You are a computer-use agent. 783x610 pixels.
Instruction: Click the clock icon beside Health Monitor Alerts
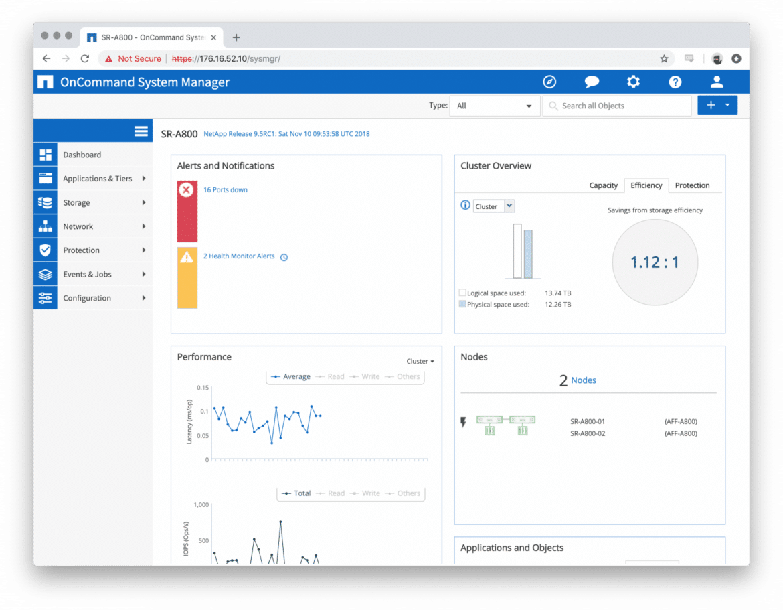click(284, 257)
